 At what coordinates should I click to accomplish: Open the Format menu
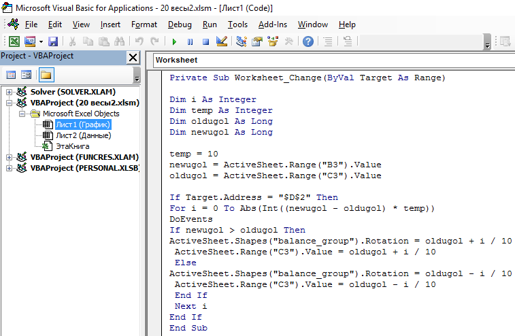click(x=144, y=24)
